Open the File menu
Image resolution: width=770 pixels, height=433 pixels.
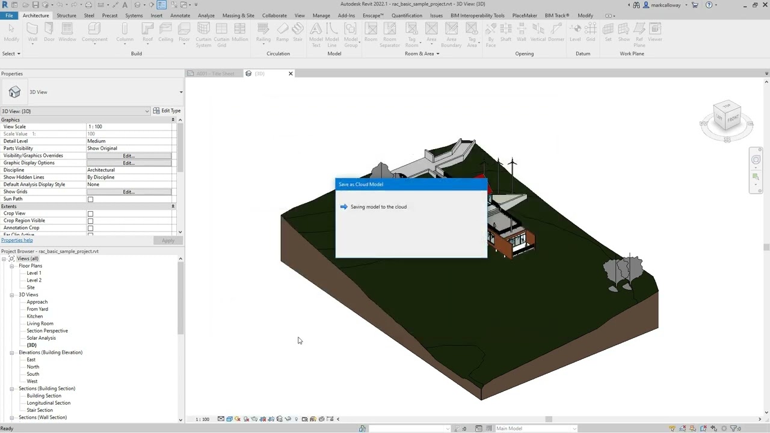[9, 16]
